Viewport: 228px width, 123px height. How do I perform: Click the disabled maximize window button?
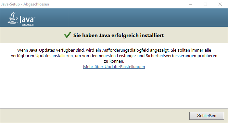click(205, 4)
